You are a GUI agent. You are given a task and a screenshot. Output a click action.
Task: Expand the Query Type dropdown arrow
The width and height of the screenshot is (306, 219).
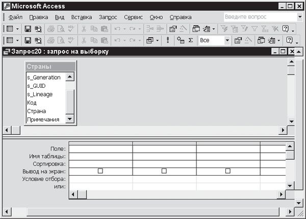(158, 40)
